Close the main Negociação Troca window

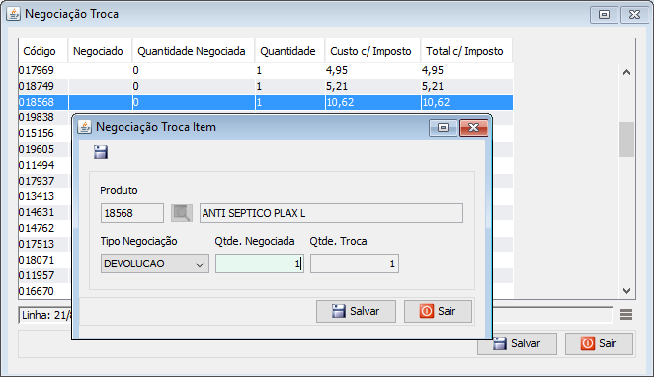[635, 15]
